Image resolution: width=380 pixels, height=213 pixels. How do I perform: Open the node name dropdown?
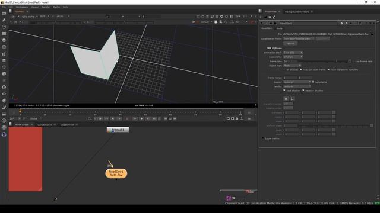click(x=293, y=57)
